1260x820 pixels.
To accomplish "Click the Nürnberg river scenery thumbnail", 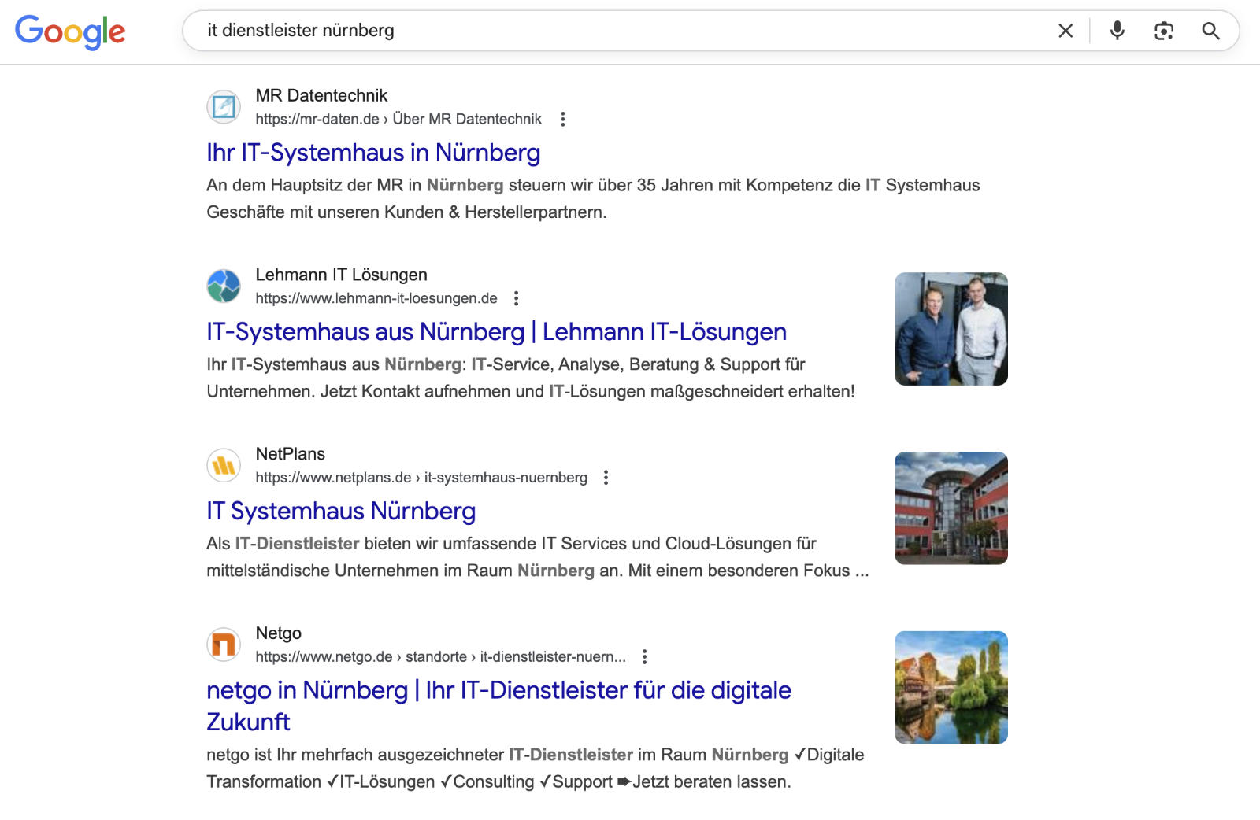I will [x=951, y=686].
